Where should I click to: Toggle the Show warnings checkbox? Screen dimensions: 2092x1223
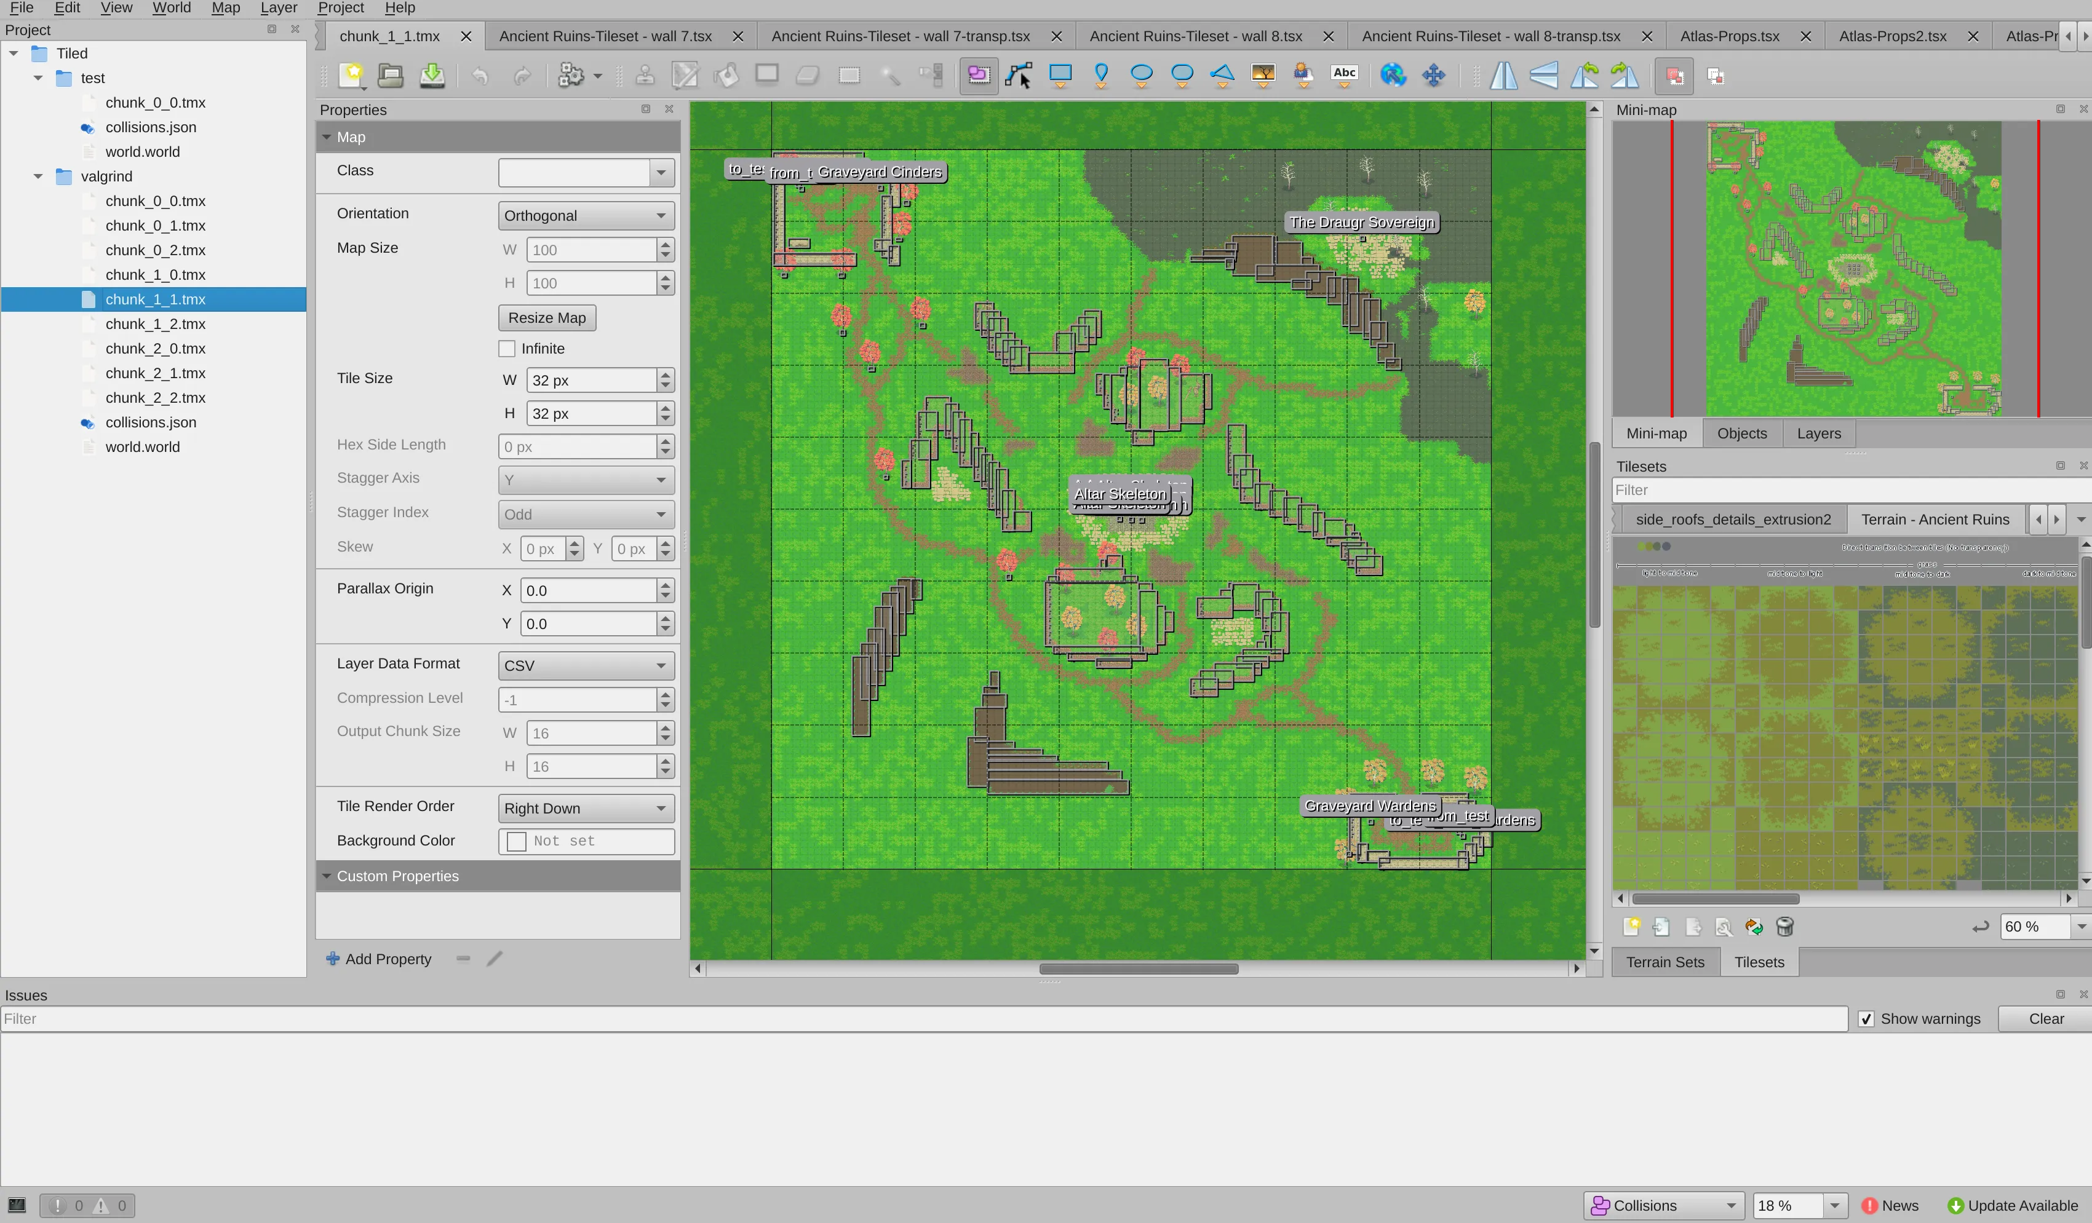tap(1867, 1019)
